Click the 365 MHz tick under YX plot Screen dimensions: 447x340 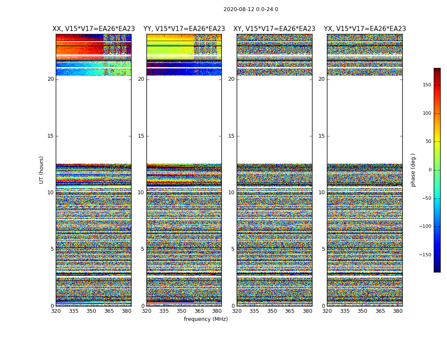[x=380, y=311]
